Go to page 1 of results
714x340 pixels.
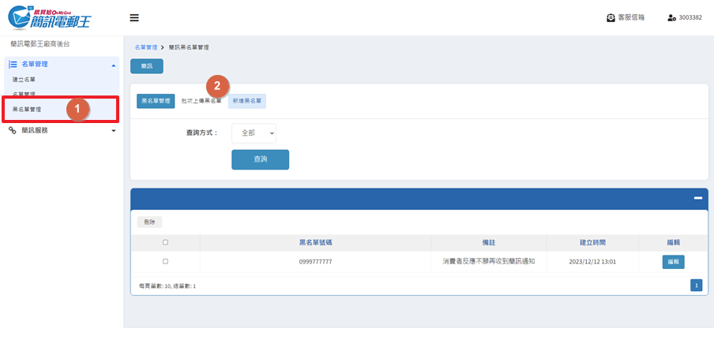pos(697,286)
